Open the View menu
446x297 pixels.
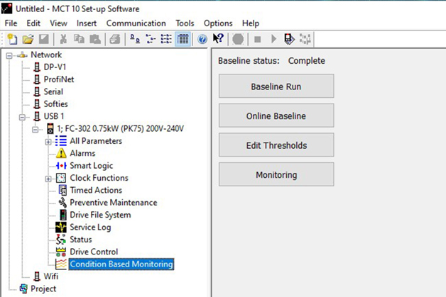pyautogui.click(x=58, y=23)
